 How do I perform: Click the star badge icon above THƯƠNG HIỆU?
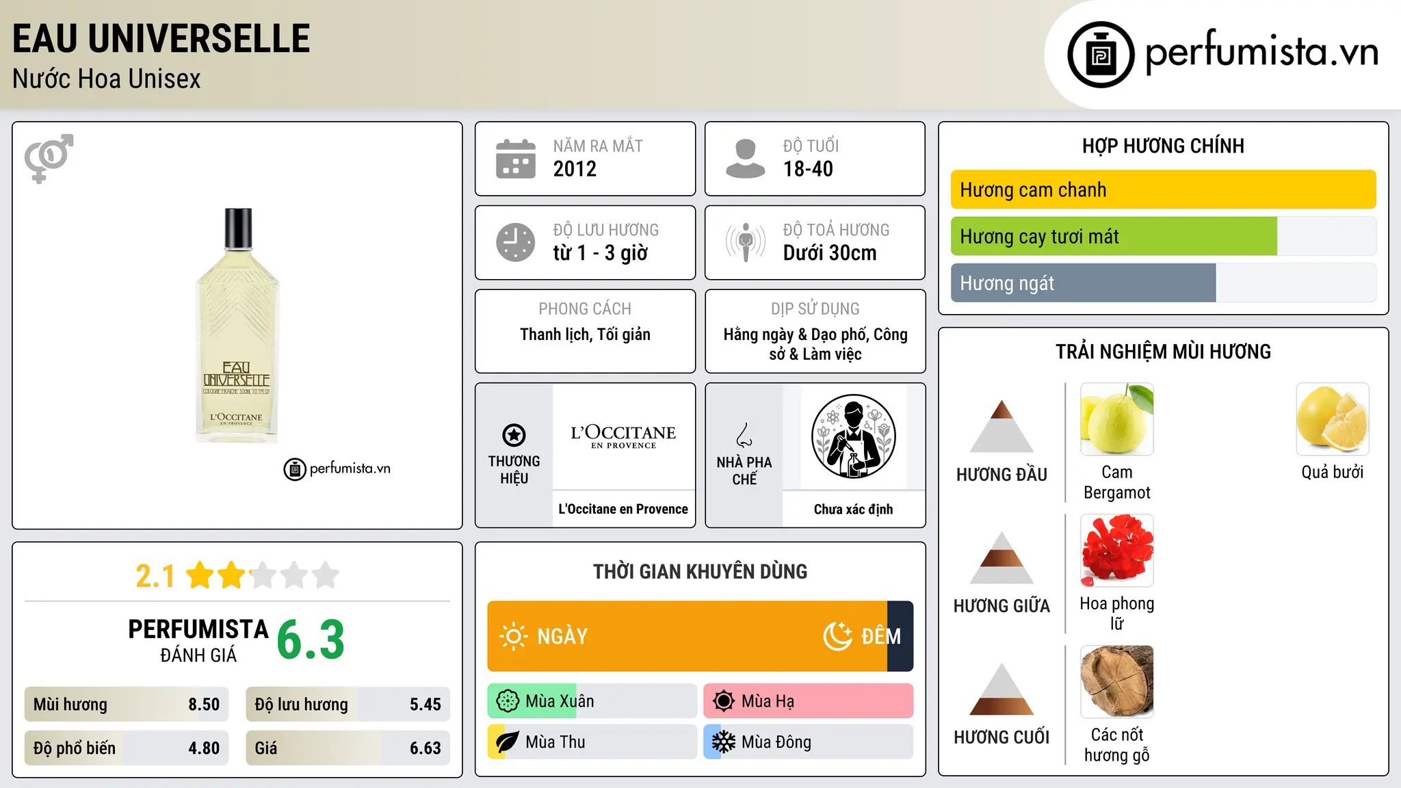[514, 435]
